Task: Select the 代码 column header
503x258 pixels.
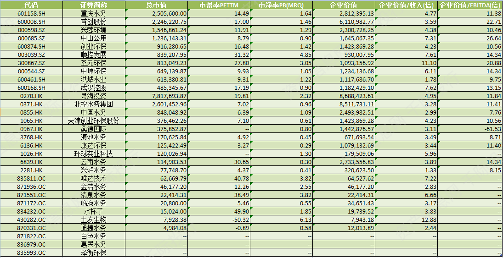Action: (31, 5)
